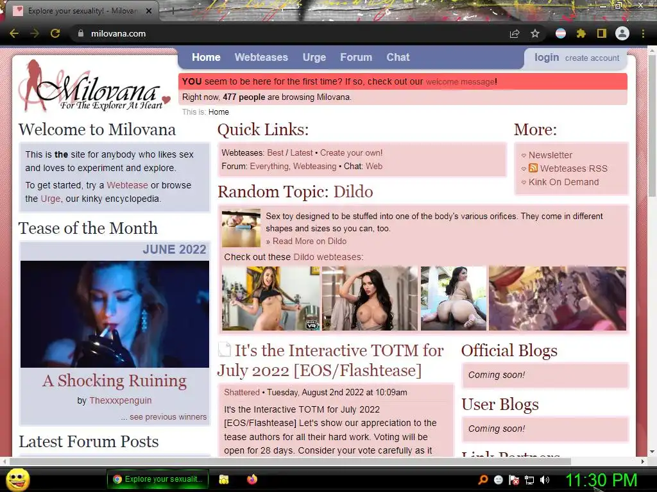
Task: View site info via the padlock icon
Action: [80, 33]
